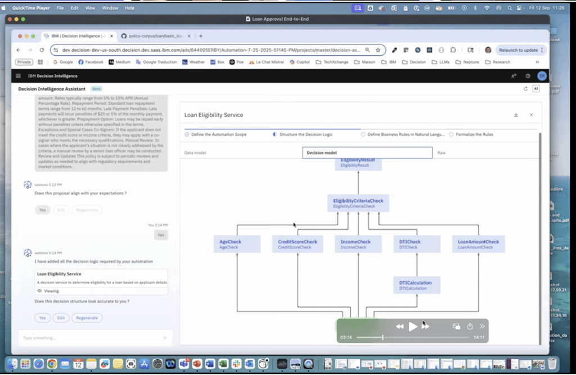
Task: Open the help question-mark icon in IBM header
Action: point(528,76)
